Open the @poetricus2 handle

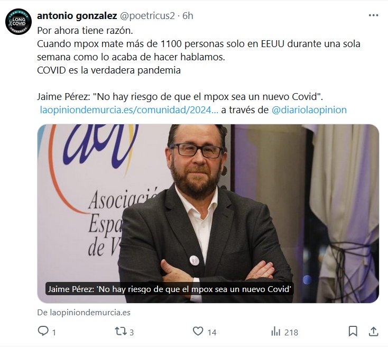click(147, 15)
